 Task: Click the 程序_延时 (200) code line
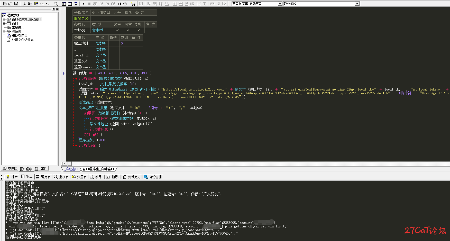(x=92, y=140)
